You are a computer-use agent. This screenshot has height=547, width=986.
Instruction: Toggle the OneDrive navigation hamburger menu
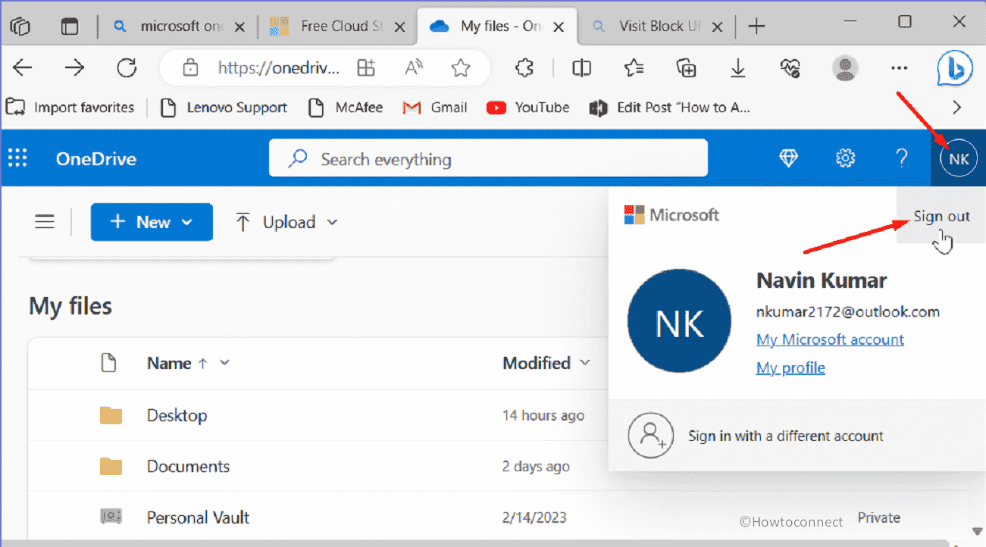[x=45, y=222]
